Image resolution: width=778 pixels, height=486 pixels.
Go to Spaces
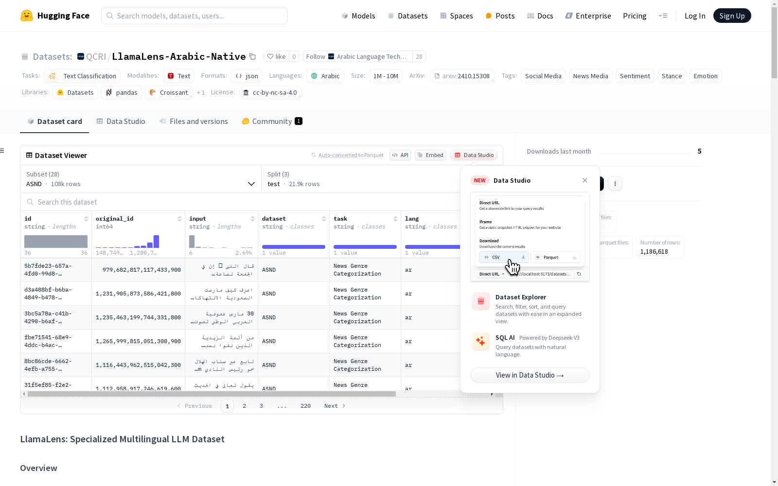coord(457,16)
